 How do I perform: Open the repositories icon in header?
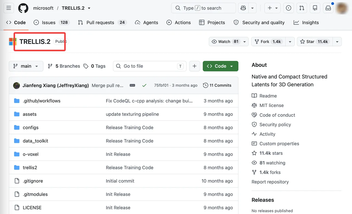tap(315, 8)
